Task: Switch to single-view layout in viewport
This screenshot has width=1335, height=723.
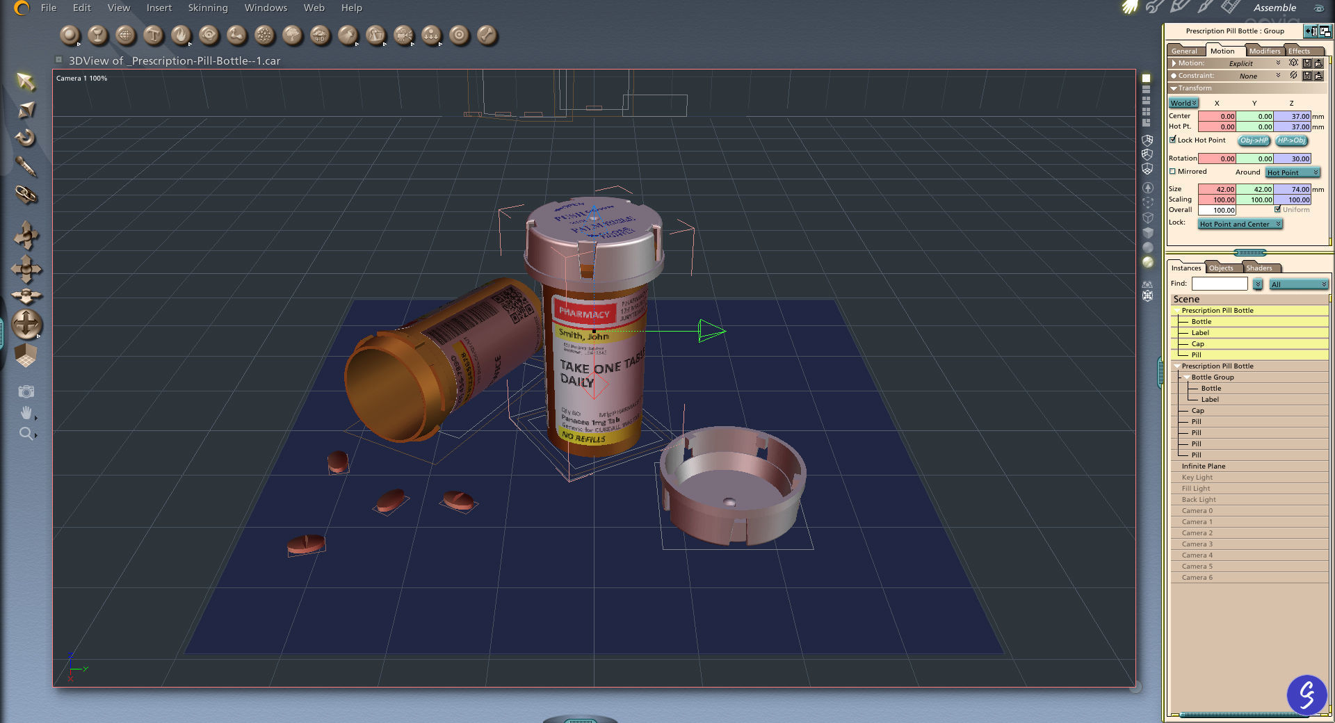Action: (x=1146, y=79)
